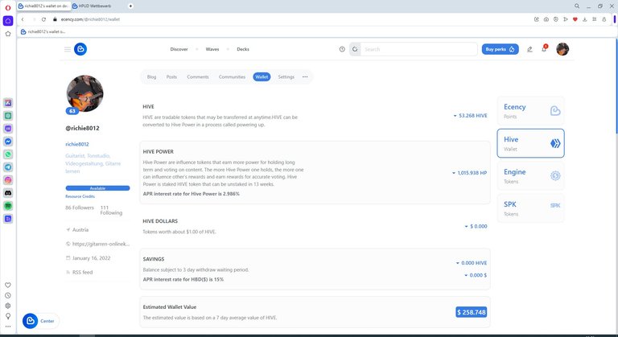
Task: Expand Hive Dollars $ 0.000 dropdown
Action: 476,226
